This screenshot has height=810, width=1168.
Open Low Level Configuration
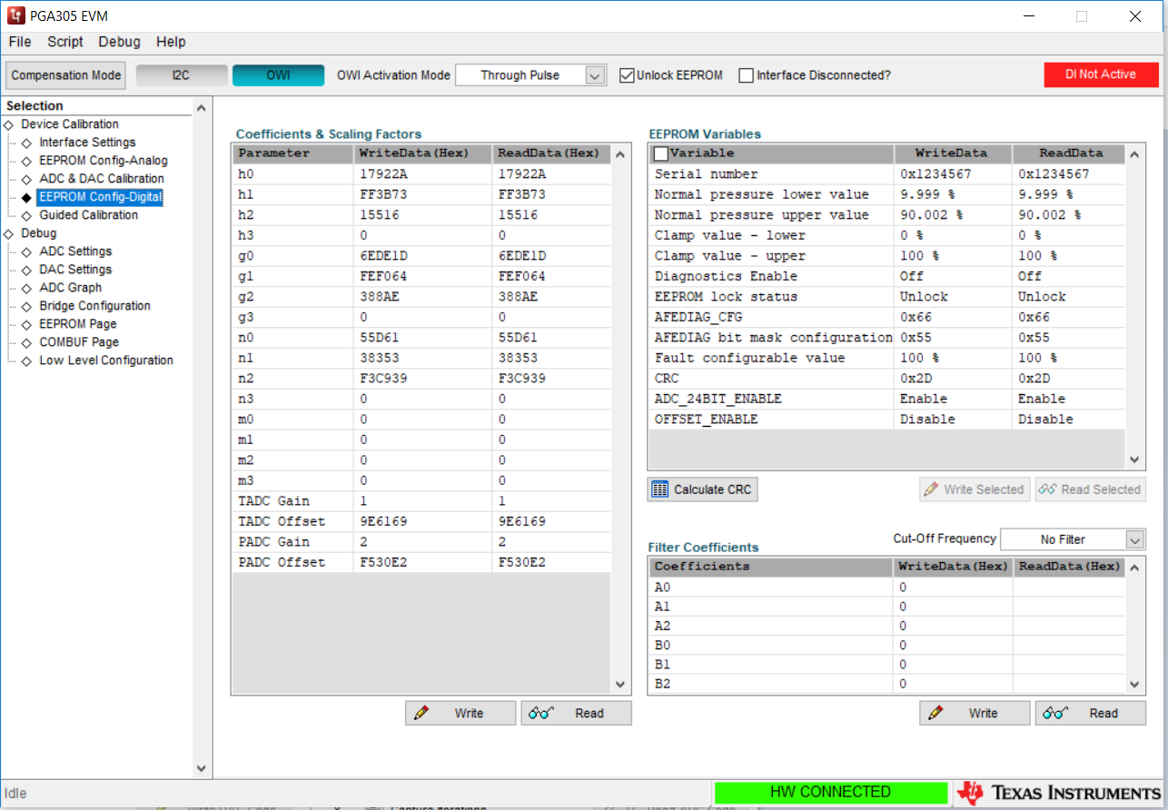pyautogui.click(x=106, y=361)
